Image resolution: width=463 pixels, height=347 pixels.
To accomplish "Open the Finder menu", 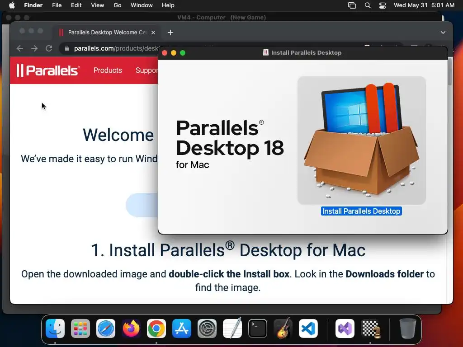I will click(x=33, y=5).
